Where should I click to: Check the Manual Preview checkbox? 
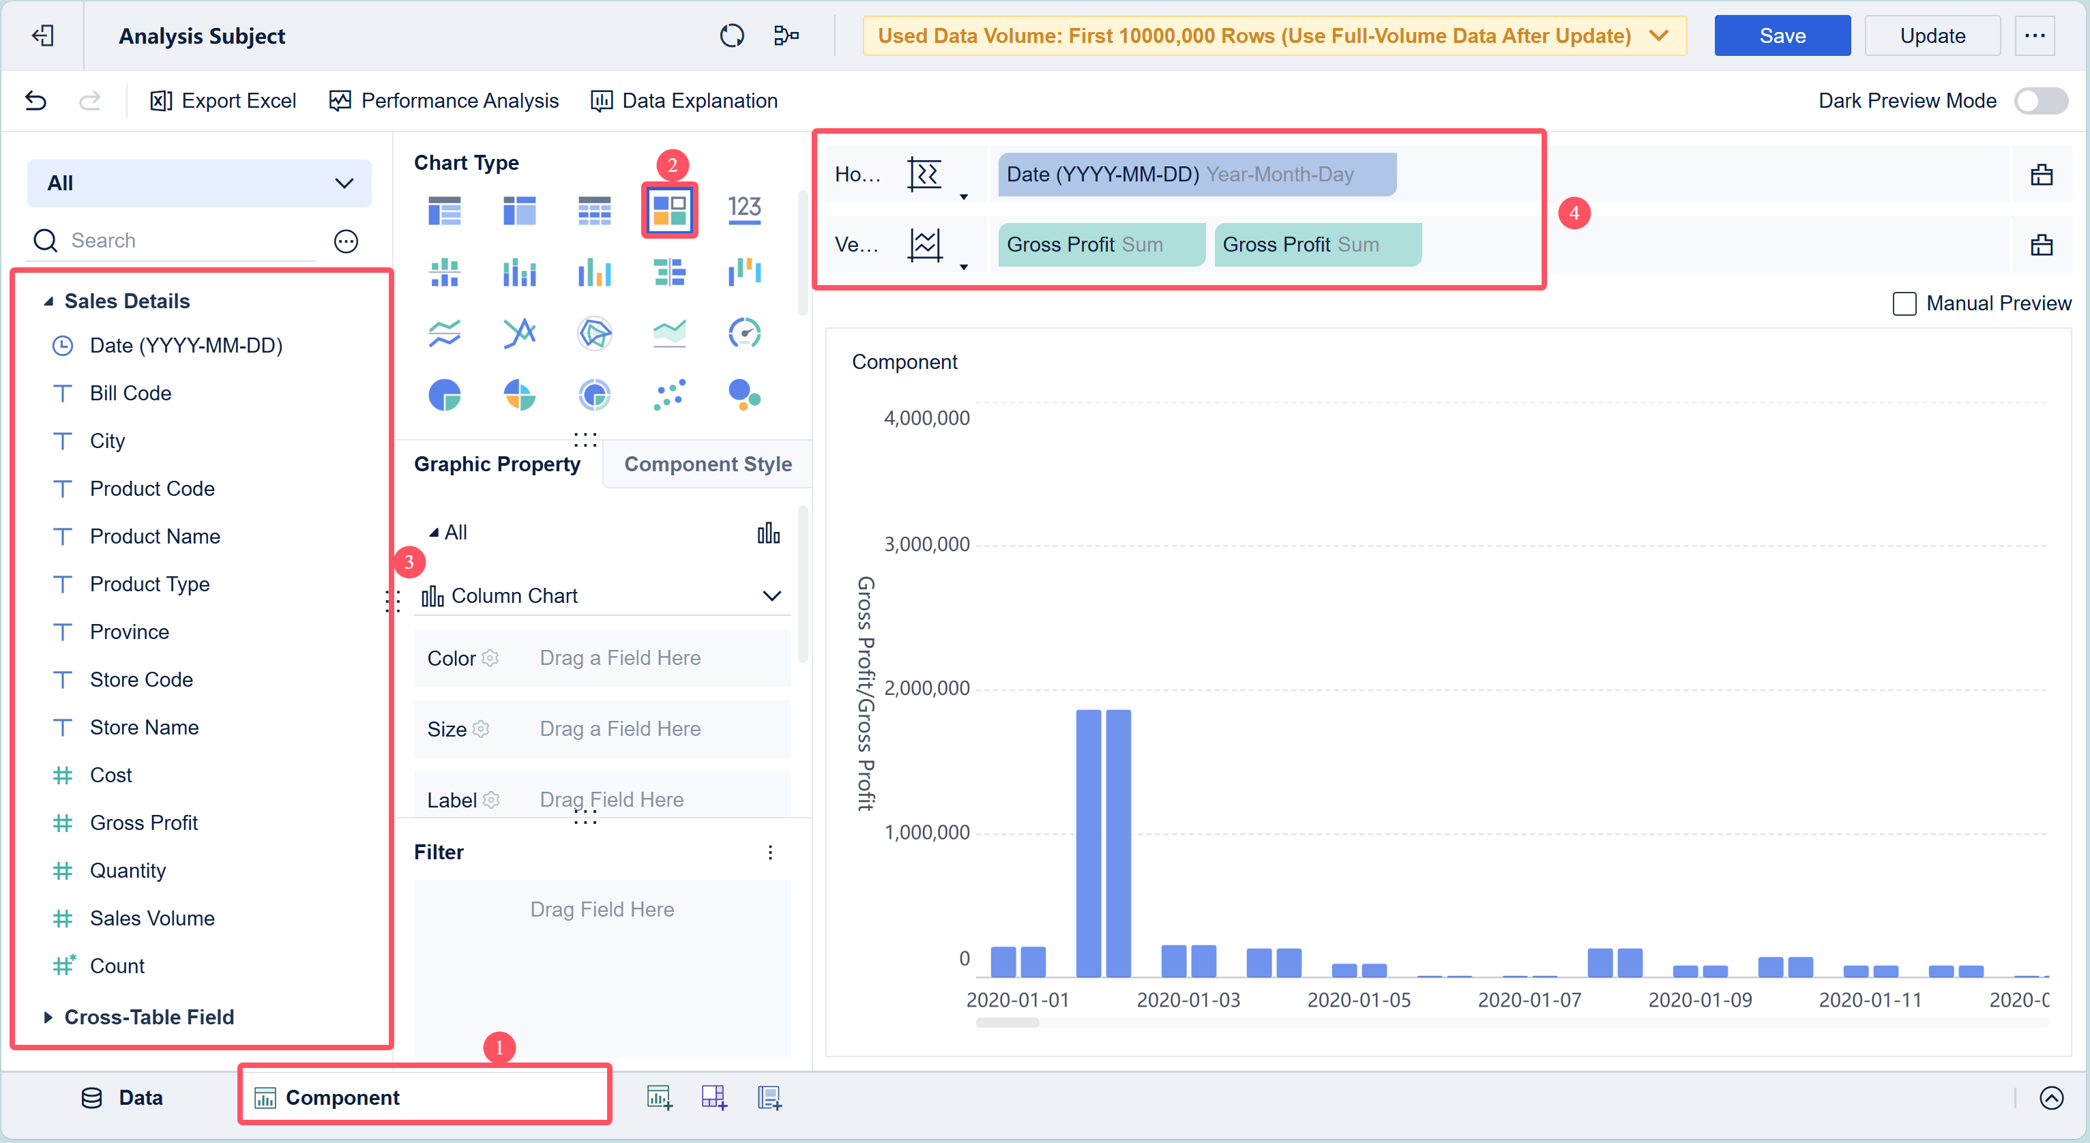(x=1904, y=303)
